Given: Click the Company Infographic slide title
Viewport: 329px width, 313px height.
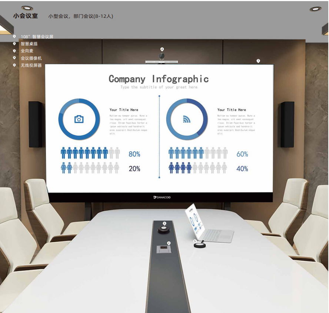Looking at the screenshot, I should pyautogui.click(x=159, y=79).
